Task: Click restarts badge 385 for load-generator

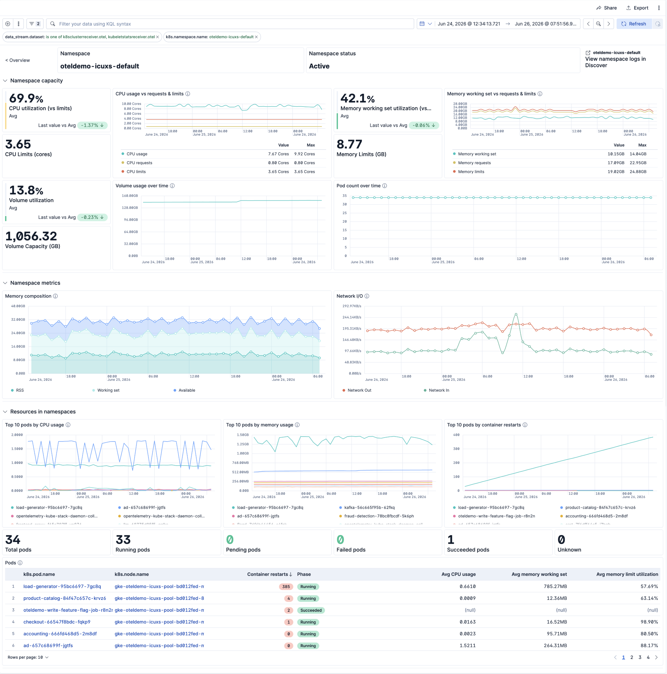Action: (x=286, y=587)
